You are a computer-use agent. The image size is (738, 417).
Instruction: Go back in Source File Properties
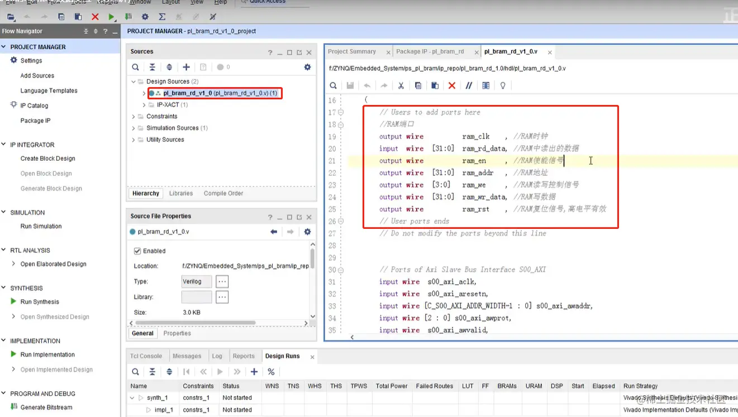(274, 232)
